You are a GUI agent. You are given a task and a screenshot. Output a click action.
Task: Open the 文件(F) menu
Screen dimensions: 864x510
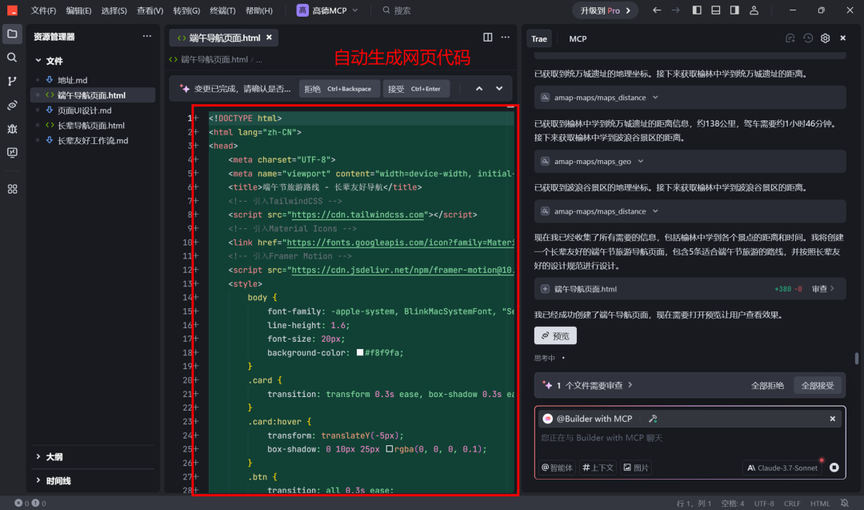[x=43, y=10]
